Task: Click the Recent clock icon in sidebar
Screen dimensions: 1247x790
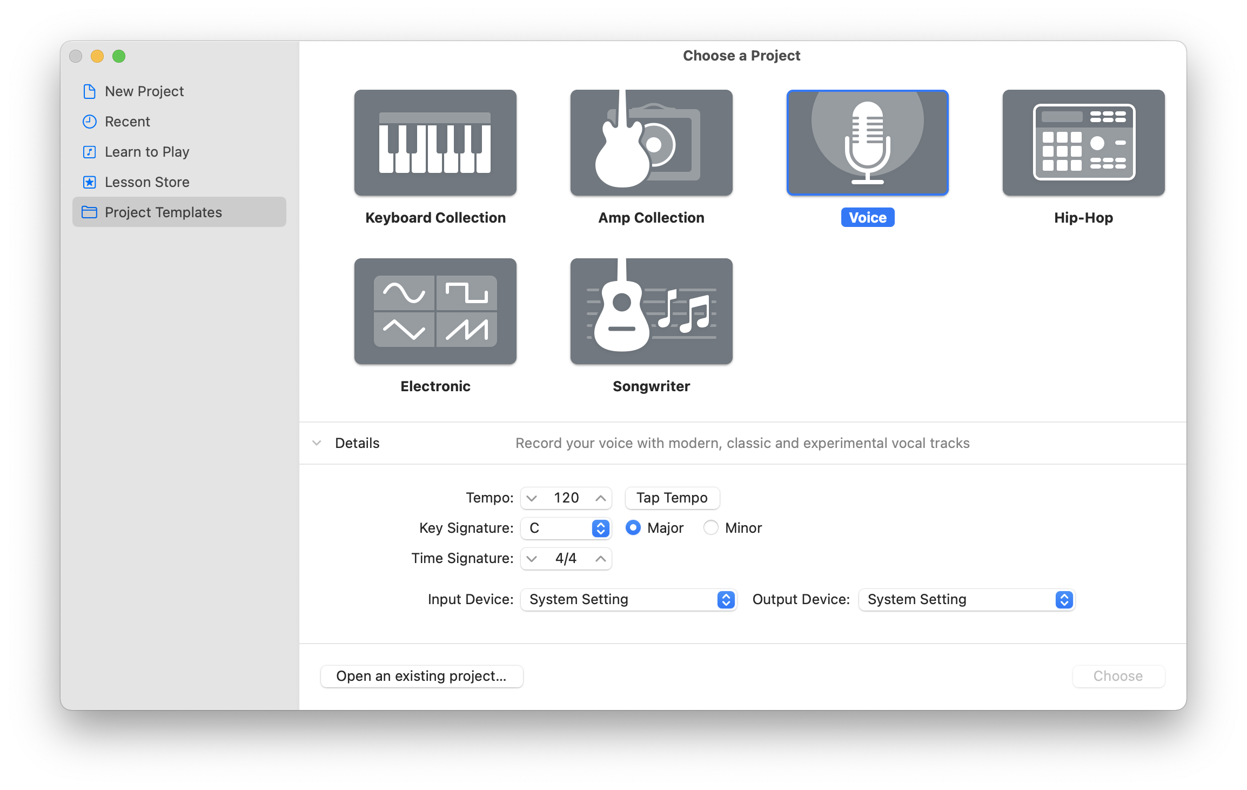Action: tap(89, 122)
